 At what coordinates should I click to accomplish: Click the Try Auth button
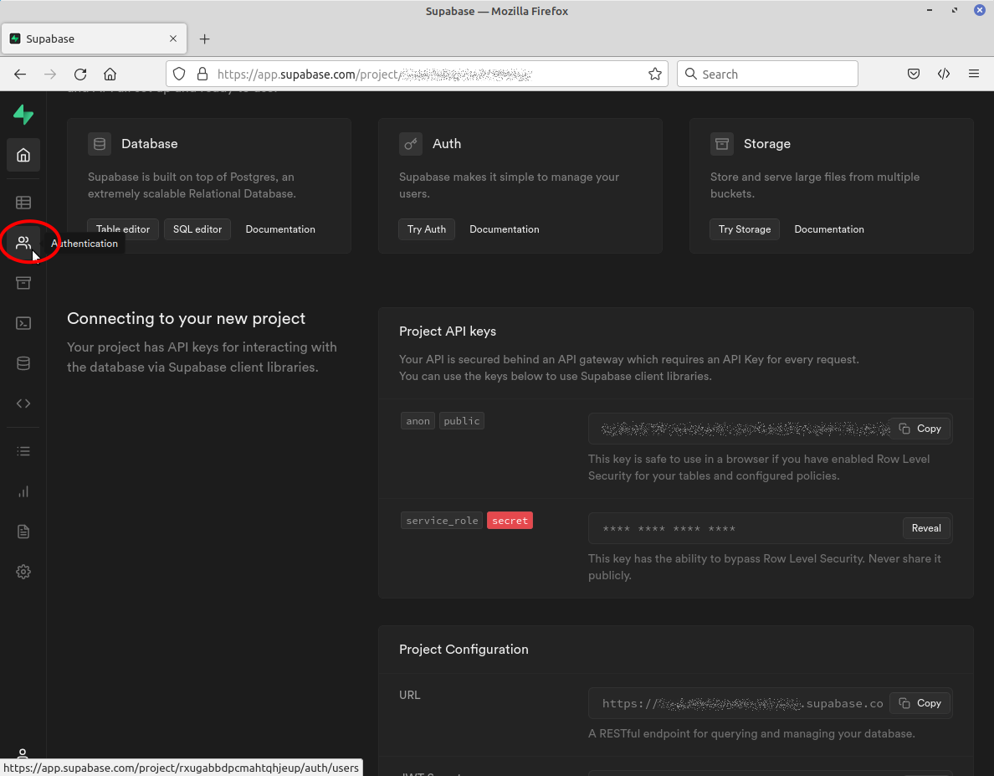click(427, 229)
